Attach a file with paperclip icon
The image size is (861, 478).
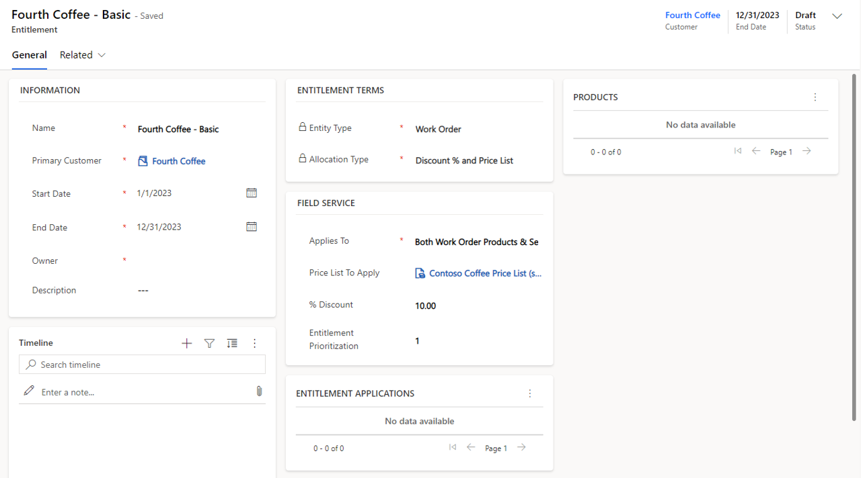(259, 391)
